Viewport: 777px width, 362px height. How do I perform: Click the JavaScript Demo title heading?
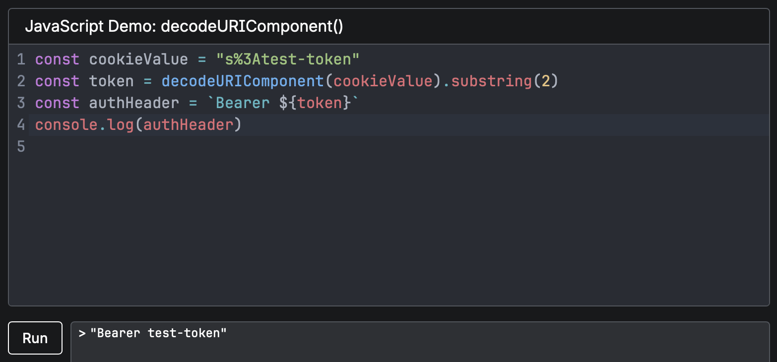(x=184, y=26)
